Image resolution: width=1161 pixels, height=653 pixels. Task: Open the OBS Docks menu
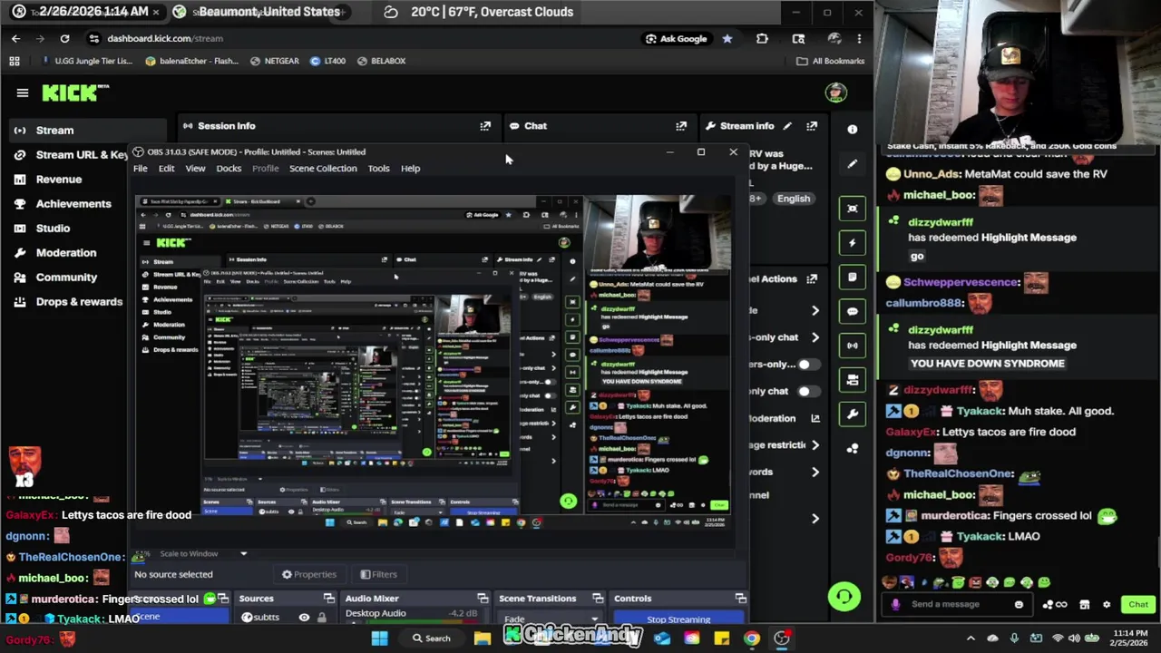point(229,169)
